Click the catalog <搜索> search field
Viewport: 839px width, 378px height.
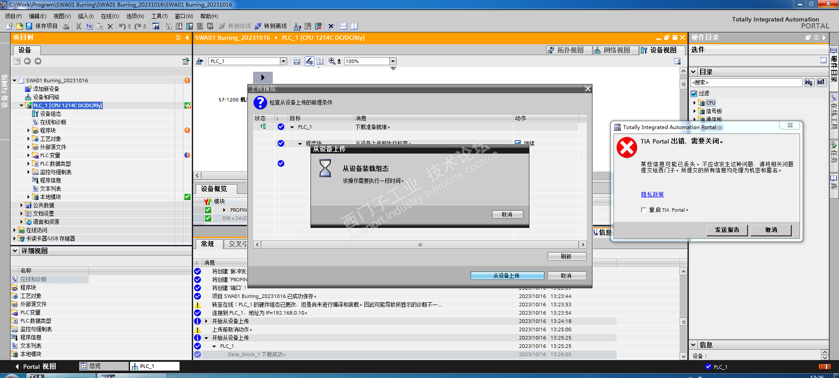pos(746,82)
